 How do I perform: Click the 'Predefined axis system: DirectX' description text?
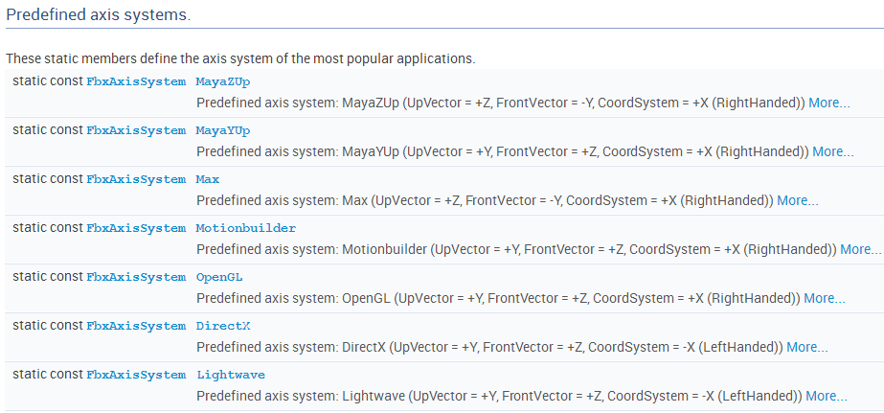click(490, 348)
